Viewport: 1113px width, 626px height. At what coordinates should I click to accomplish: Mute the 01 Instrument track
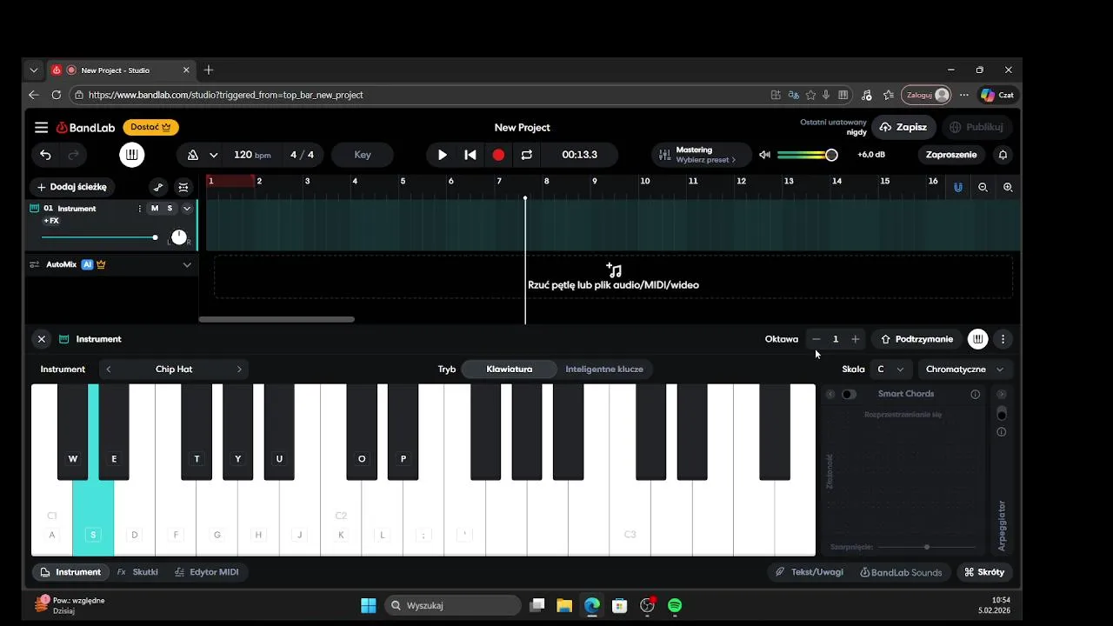[155, 209]
